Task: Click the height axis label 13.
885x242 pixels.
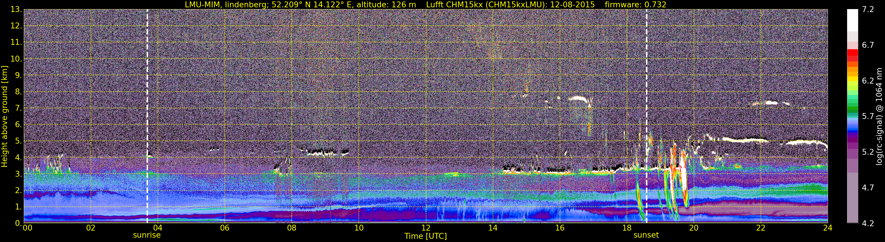Action: (x=16, y=9)
